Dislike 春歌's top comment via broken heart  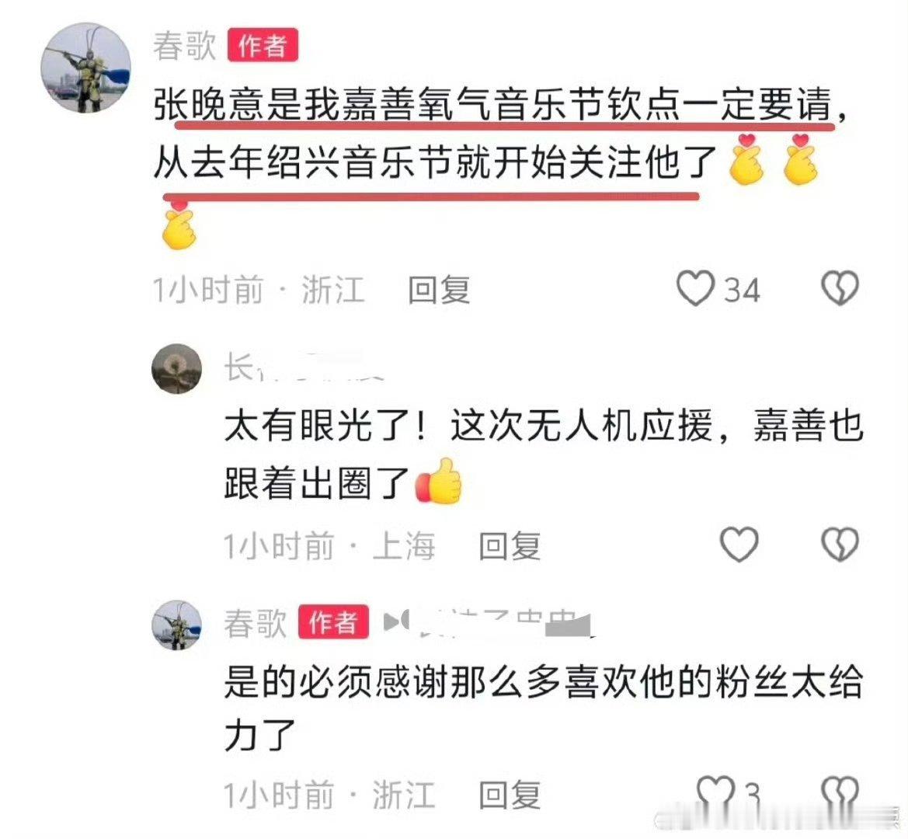pyautogui.click(x=840, y=288)
